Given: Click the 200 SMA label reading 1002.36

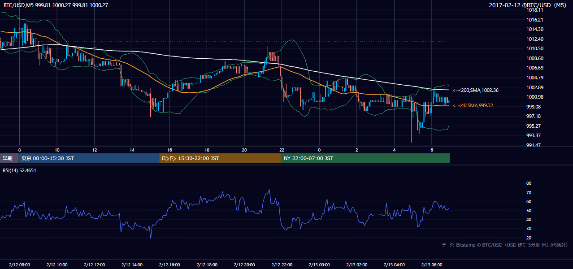Looking at the screenshot, I should pyautogui.click(x=476, y=90).
